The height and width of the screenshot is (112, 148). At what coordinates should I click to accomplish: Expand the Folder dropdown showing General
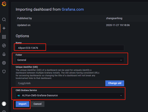point(70,60)
